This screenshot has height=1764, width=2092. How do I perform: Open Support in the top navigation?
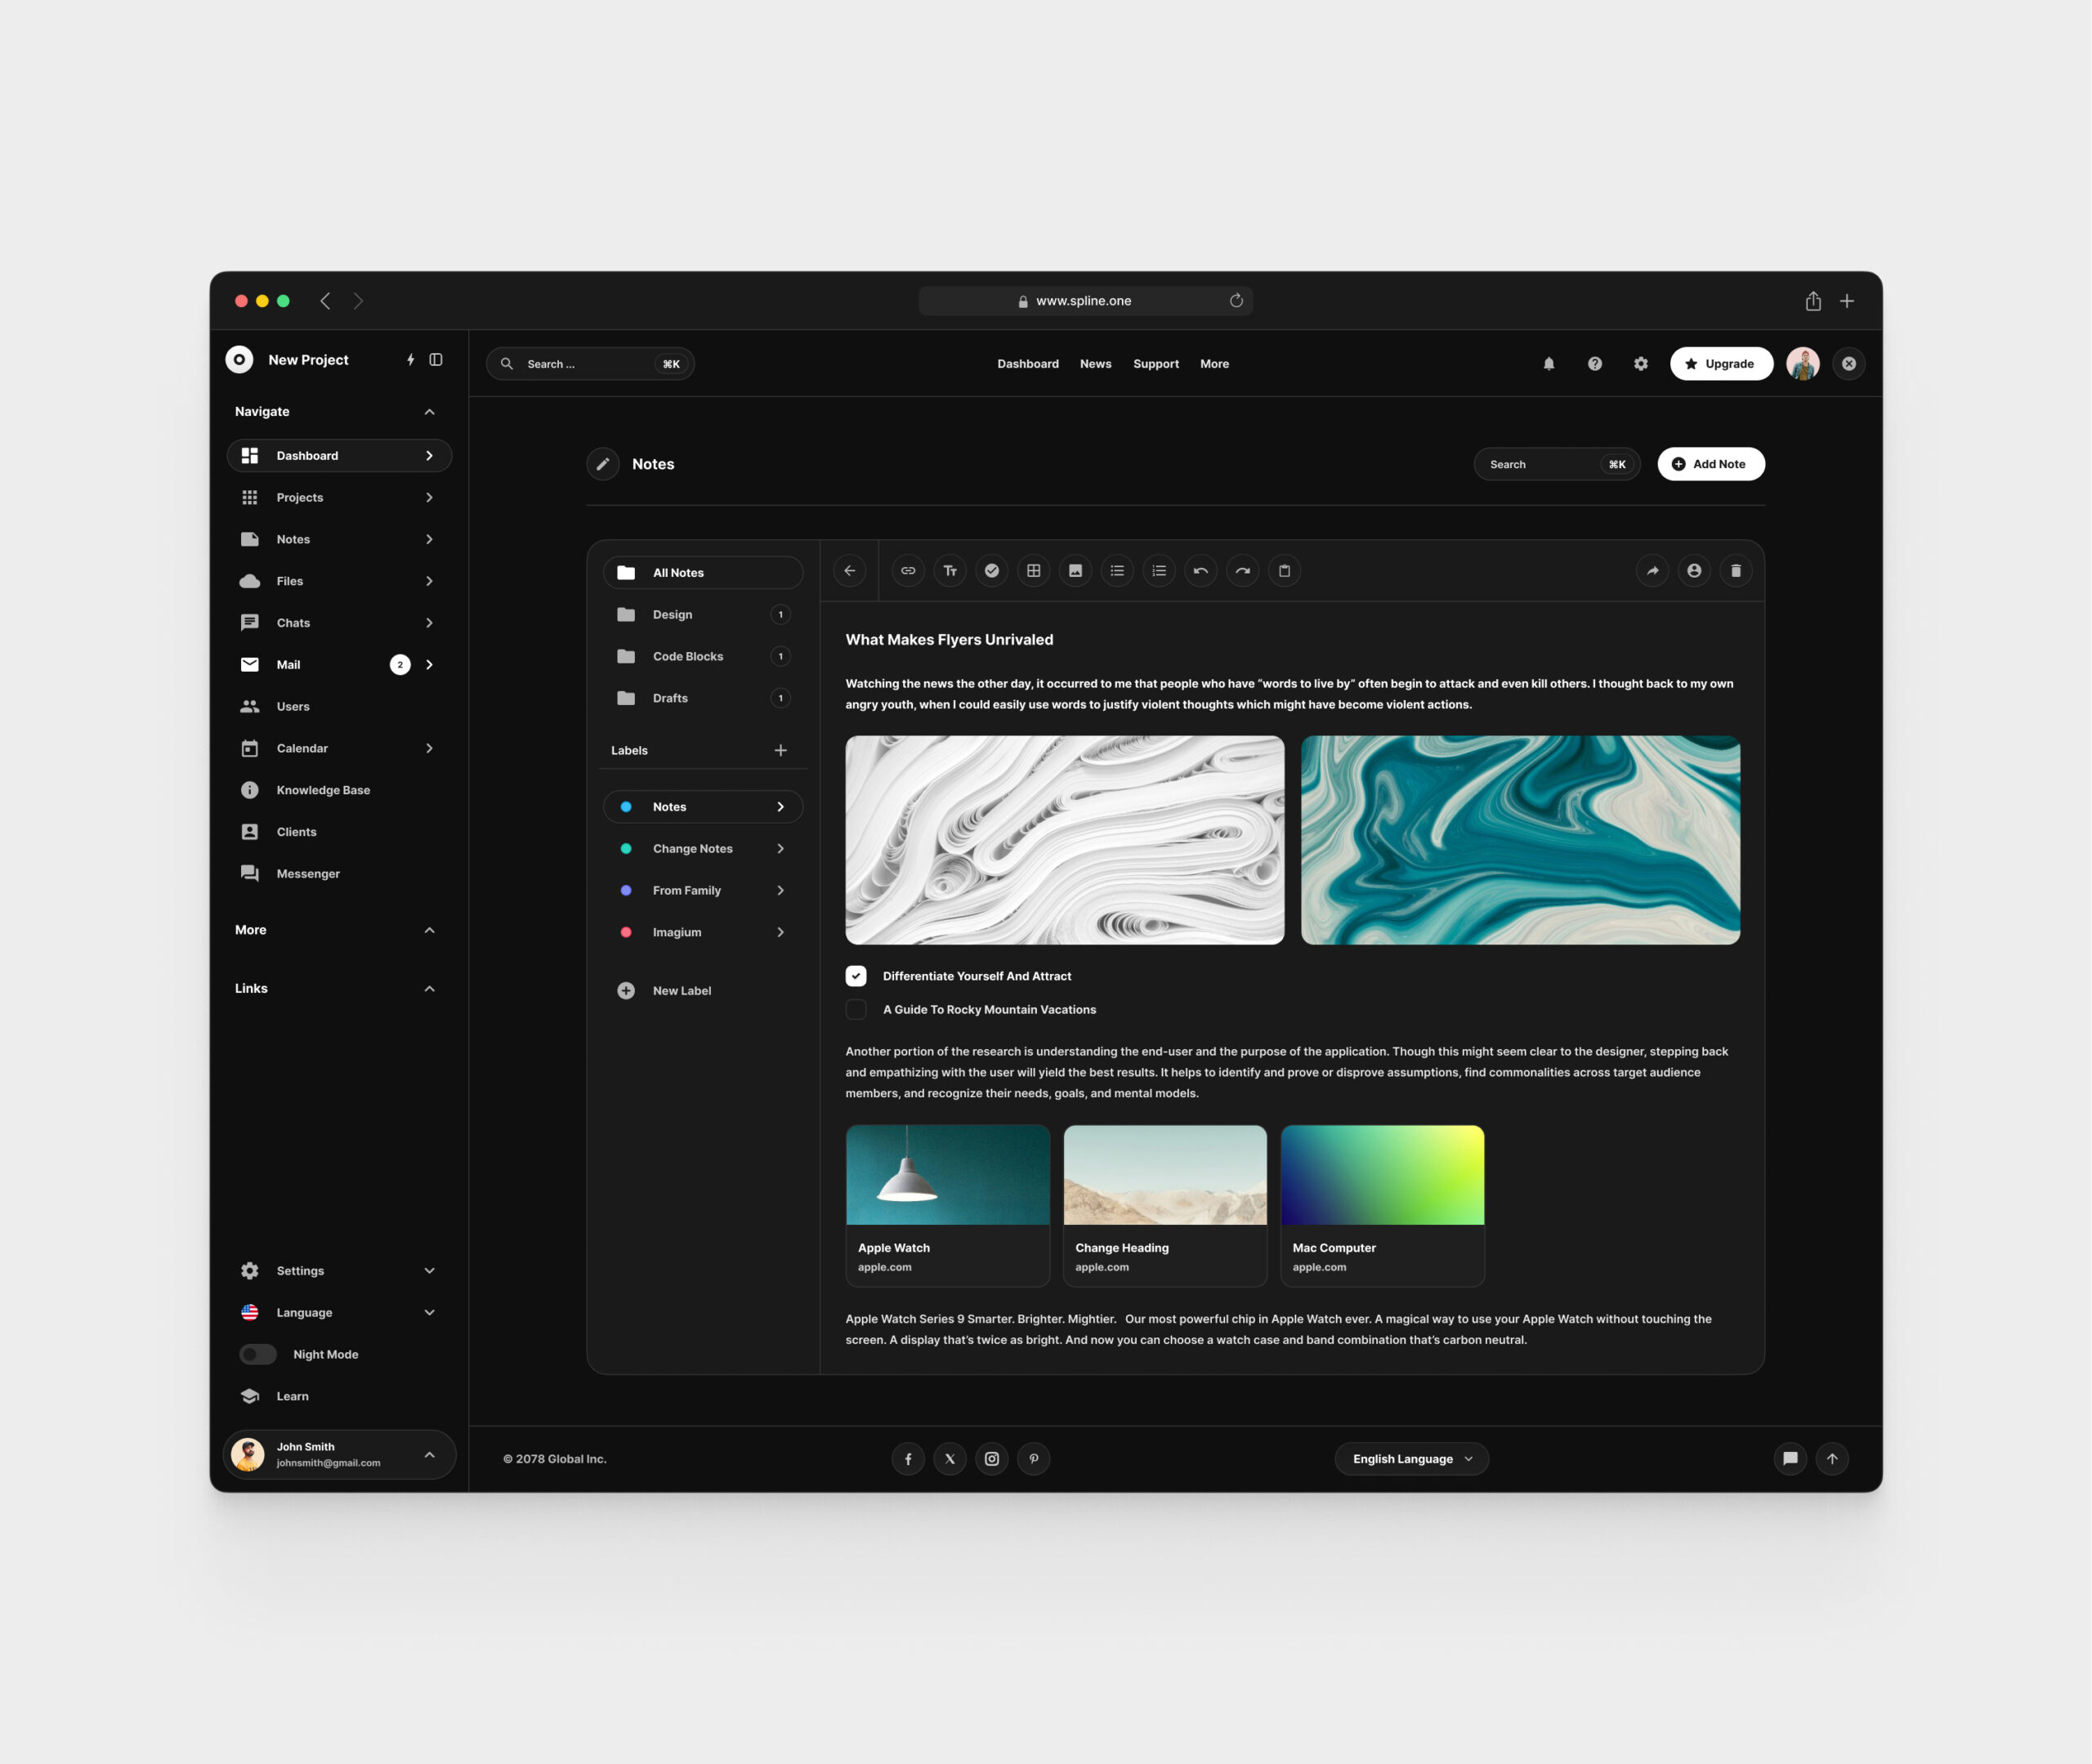tap(1156, 364)
